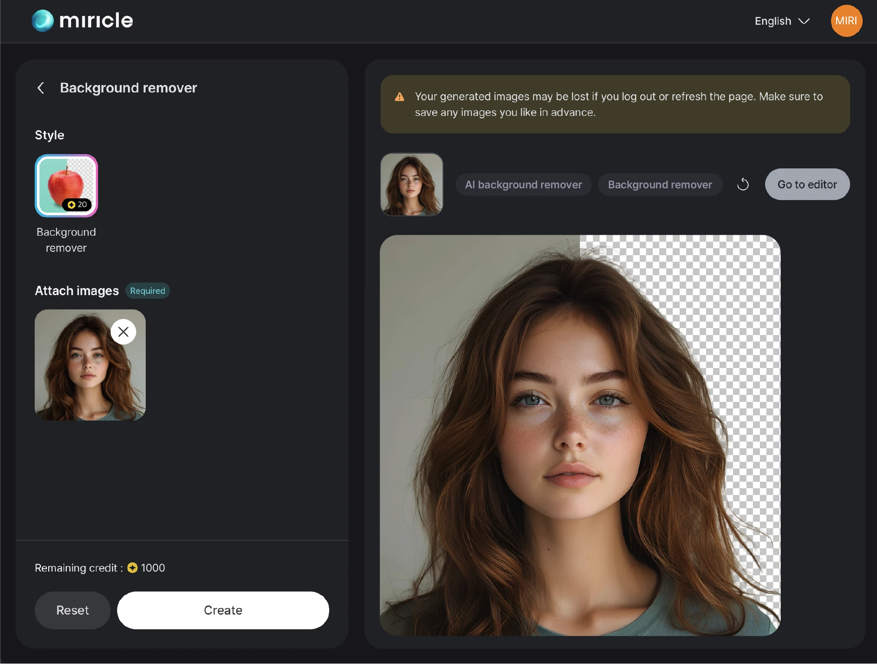Click the miricle logo icon
The width and height of the screenshot is (877, 664).
[43, 21]
